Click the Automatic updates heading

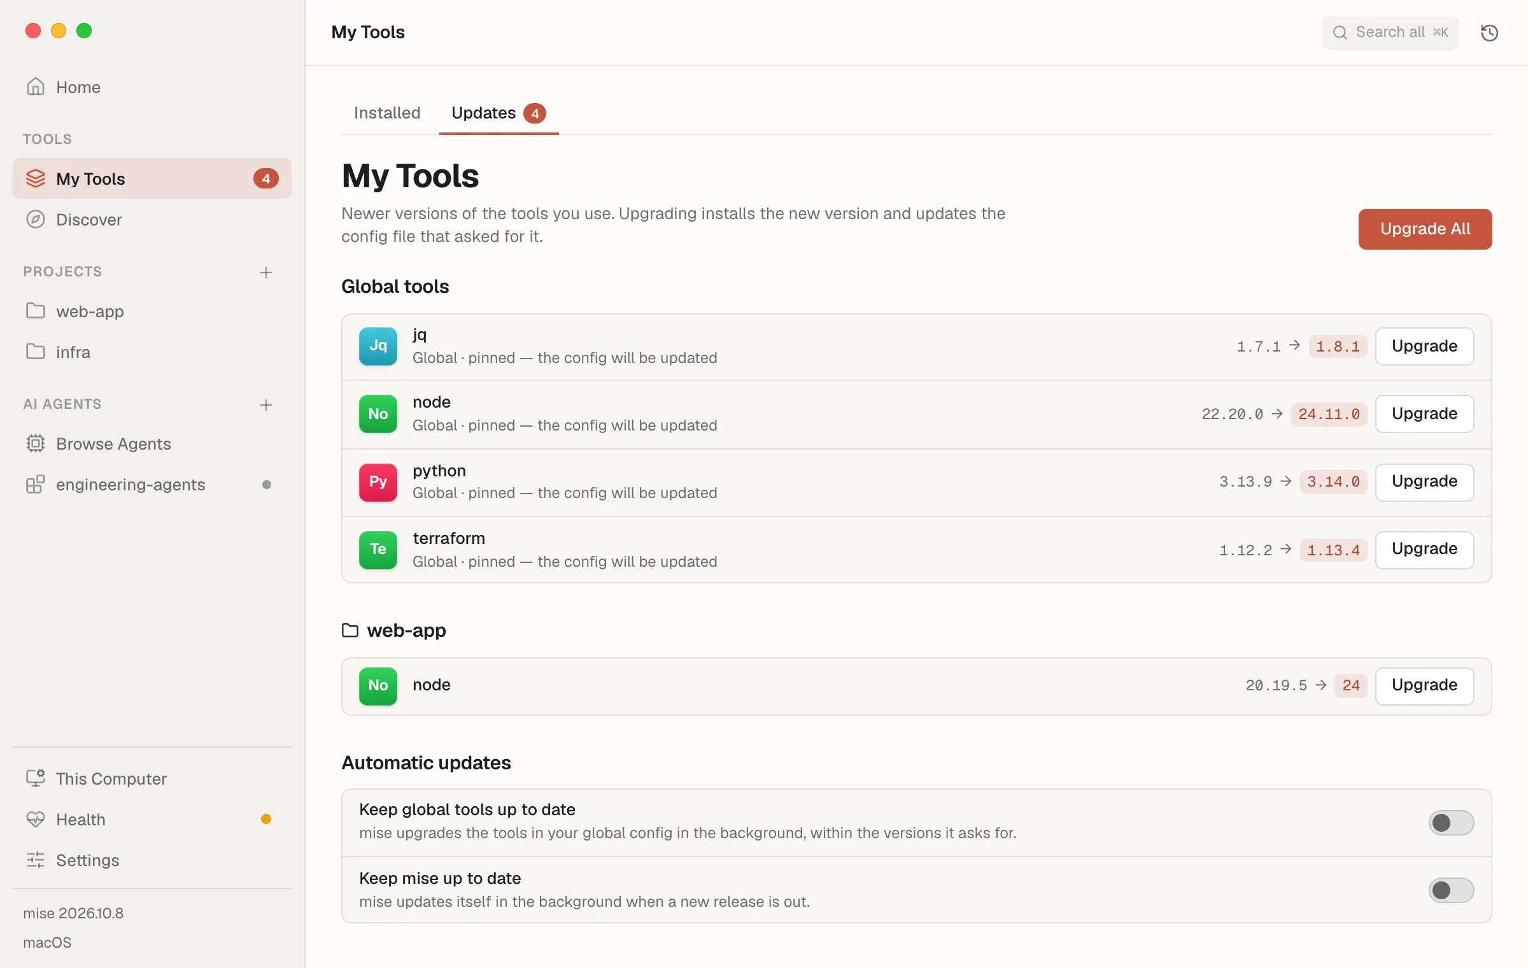tap(427, 763)
